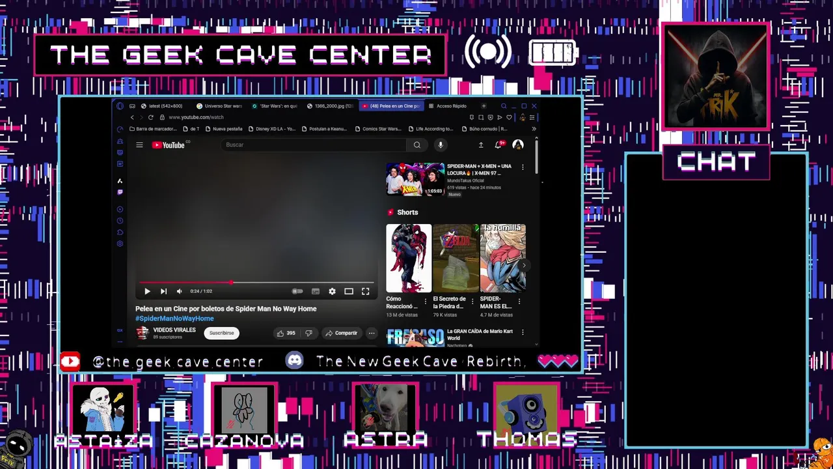Open more actions ellipsis below video
This screenshot has height=469, width=833.
click(372, 333)
